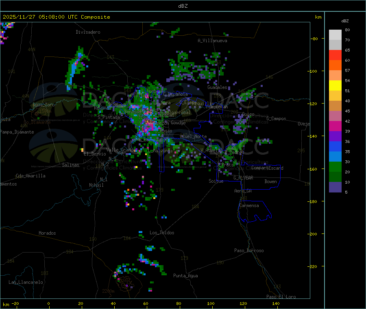Click the dark green 10-20 dBZ swatch

[335, 177]
